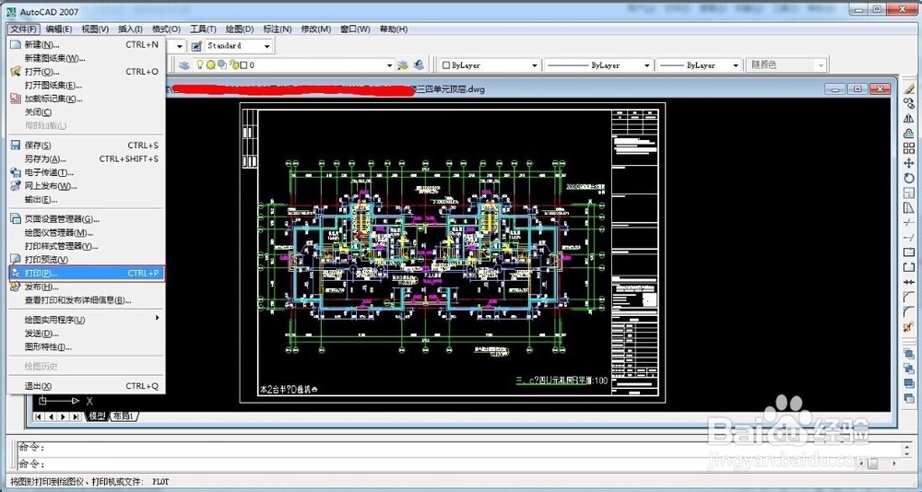Open the 编辑(E) menu
Screen dimensions: 922x492
pos(59,29)
